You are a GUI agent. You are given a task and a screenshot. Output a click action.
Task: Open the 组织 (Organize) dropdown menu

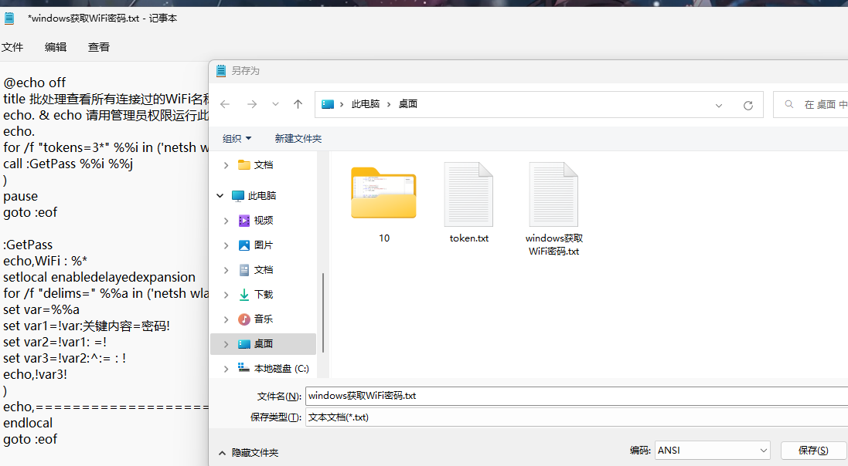point(237,138)
